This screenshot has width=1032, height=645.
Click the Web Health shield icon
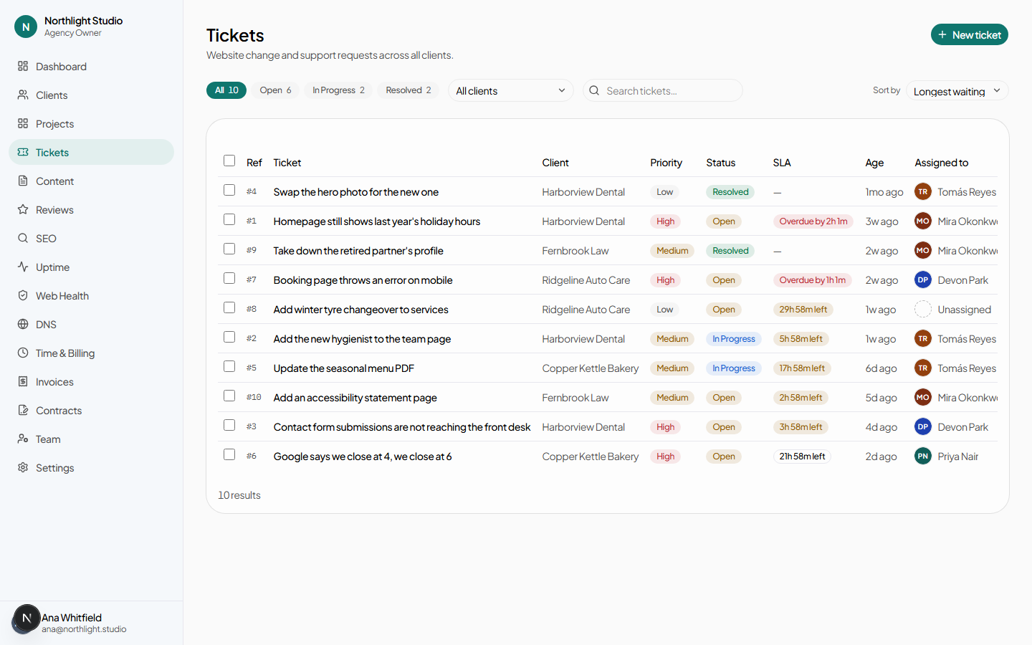pos(23,295)
